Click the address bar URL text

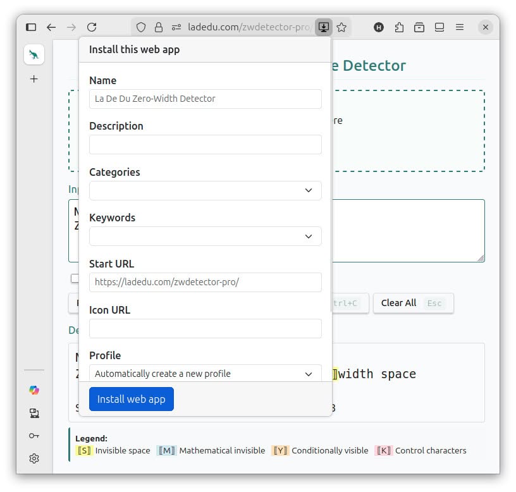click(249, 27)
